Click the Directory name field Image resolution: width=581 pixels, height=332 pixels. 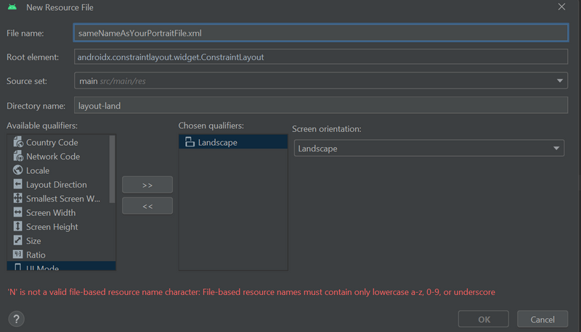[x=320, y=106]
